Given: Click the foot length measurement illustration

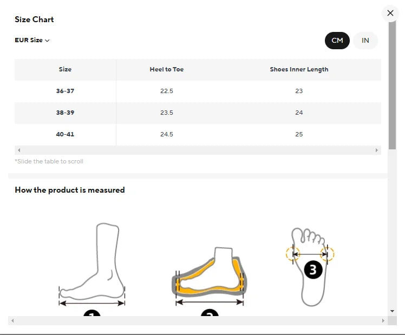Looking at the screenshot, I should pyautogui.click(x=92, y=265).
